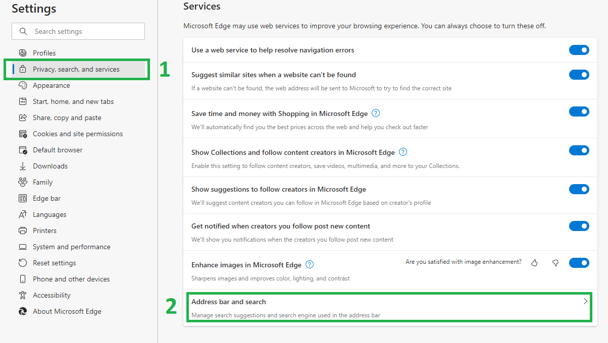The width and height of the screenshot is (608, 343).
Task: Click the Profiles icon in sidebar
Action: [x=23, y=53]
